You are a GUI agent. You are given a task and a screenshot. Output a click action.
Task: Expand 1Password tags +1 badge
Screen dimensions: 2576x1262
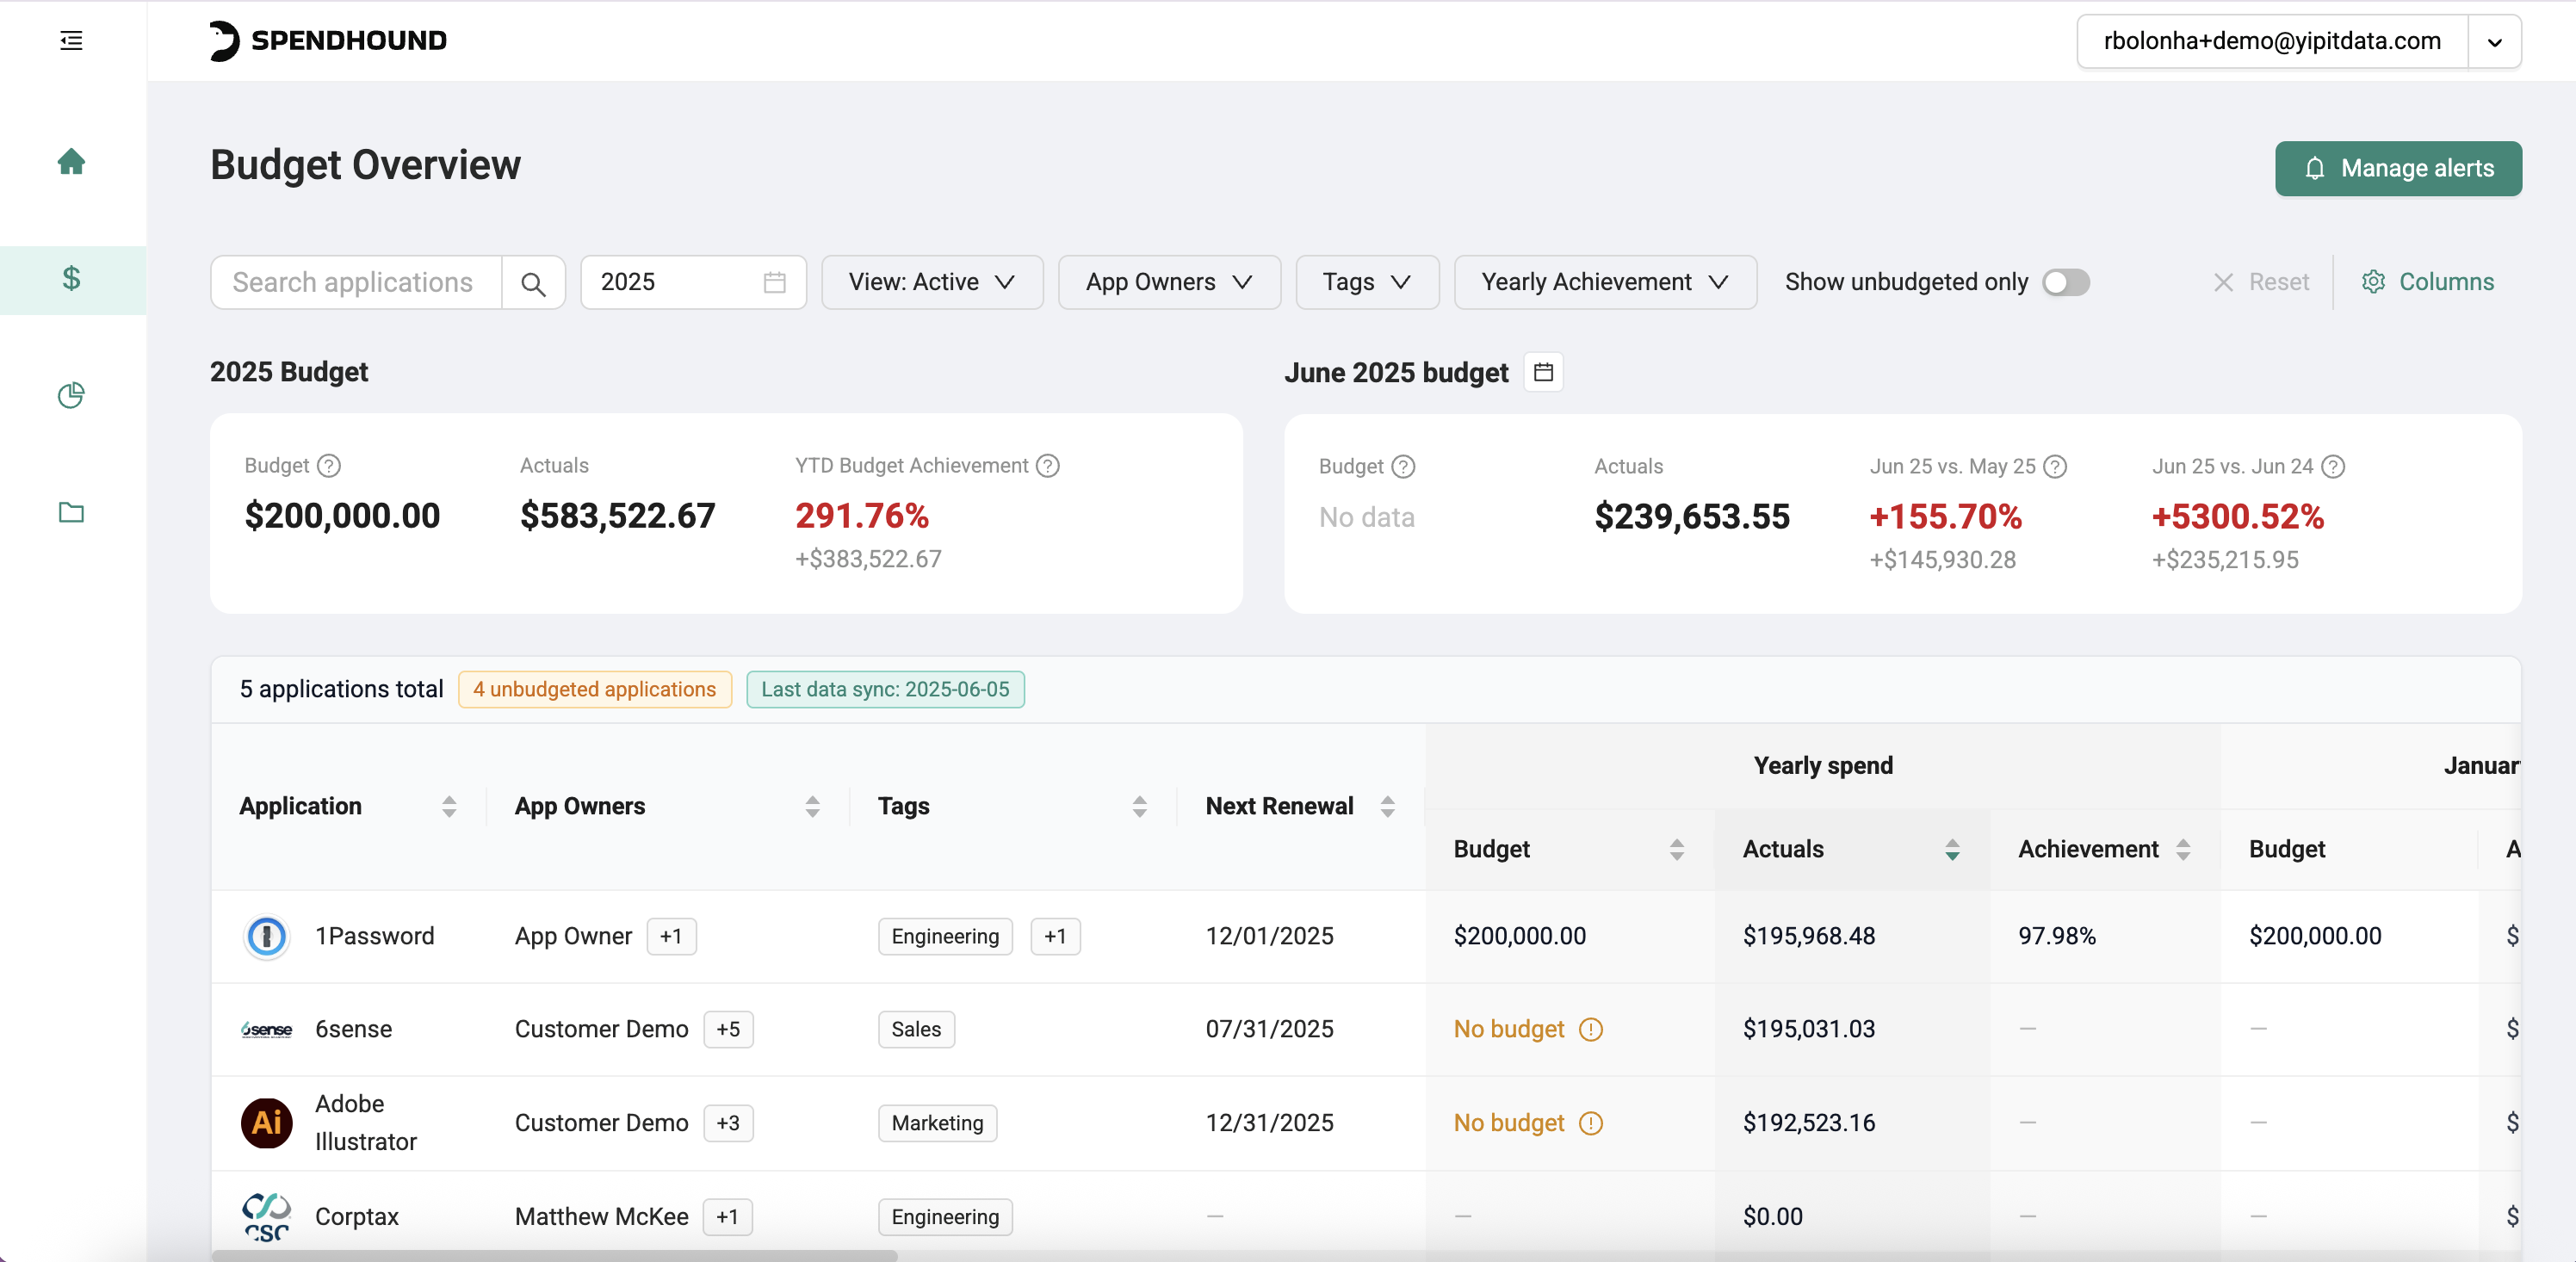1055,937
